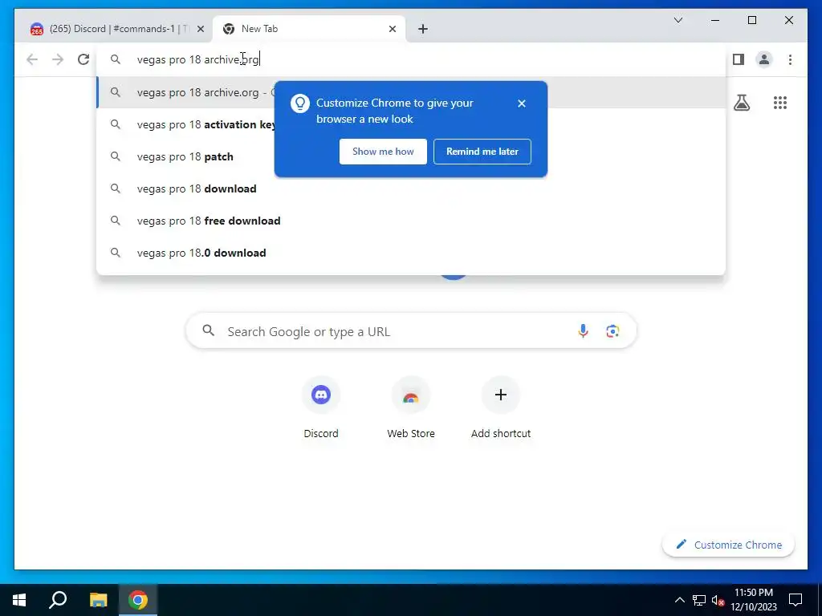
Task: Select suggestion vegas pro 18 free download
Action: coord(411,221)
